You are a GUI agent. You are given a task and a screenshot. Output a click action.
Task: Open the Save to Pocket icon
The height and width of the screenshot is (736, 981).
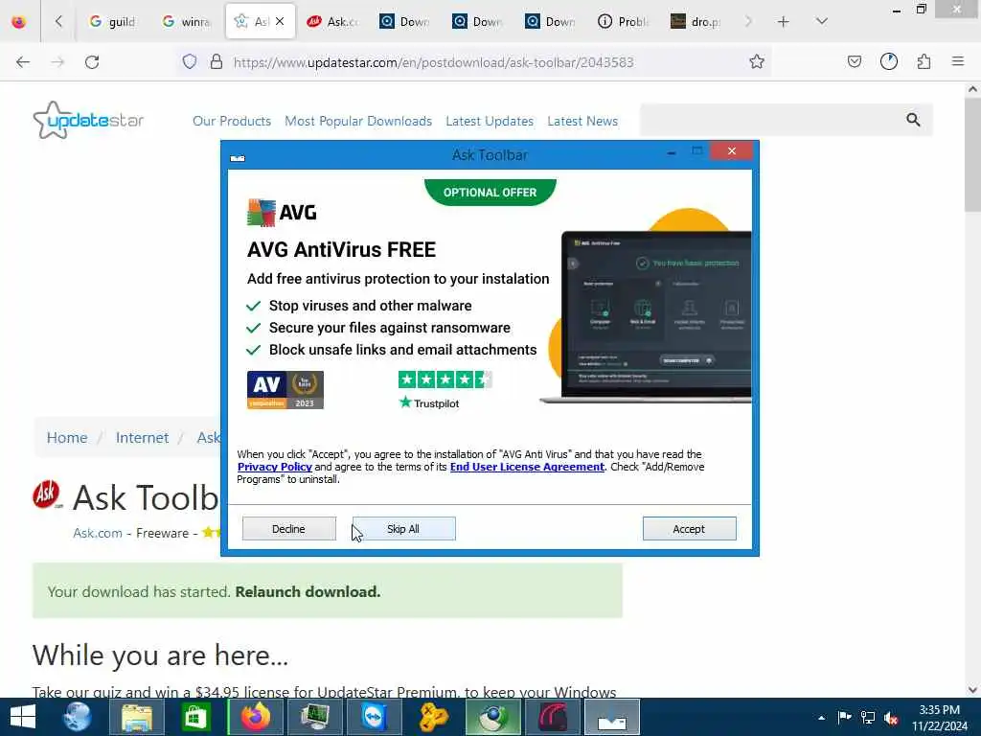point(854,61)
